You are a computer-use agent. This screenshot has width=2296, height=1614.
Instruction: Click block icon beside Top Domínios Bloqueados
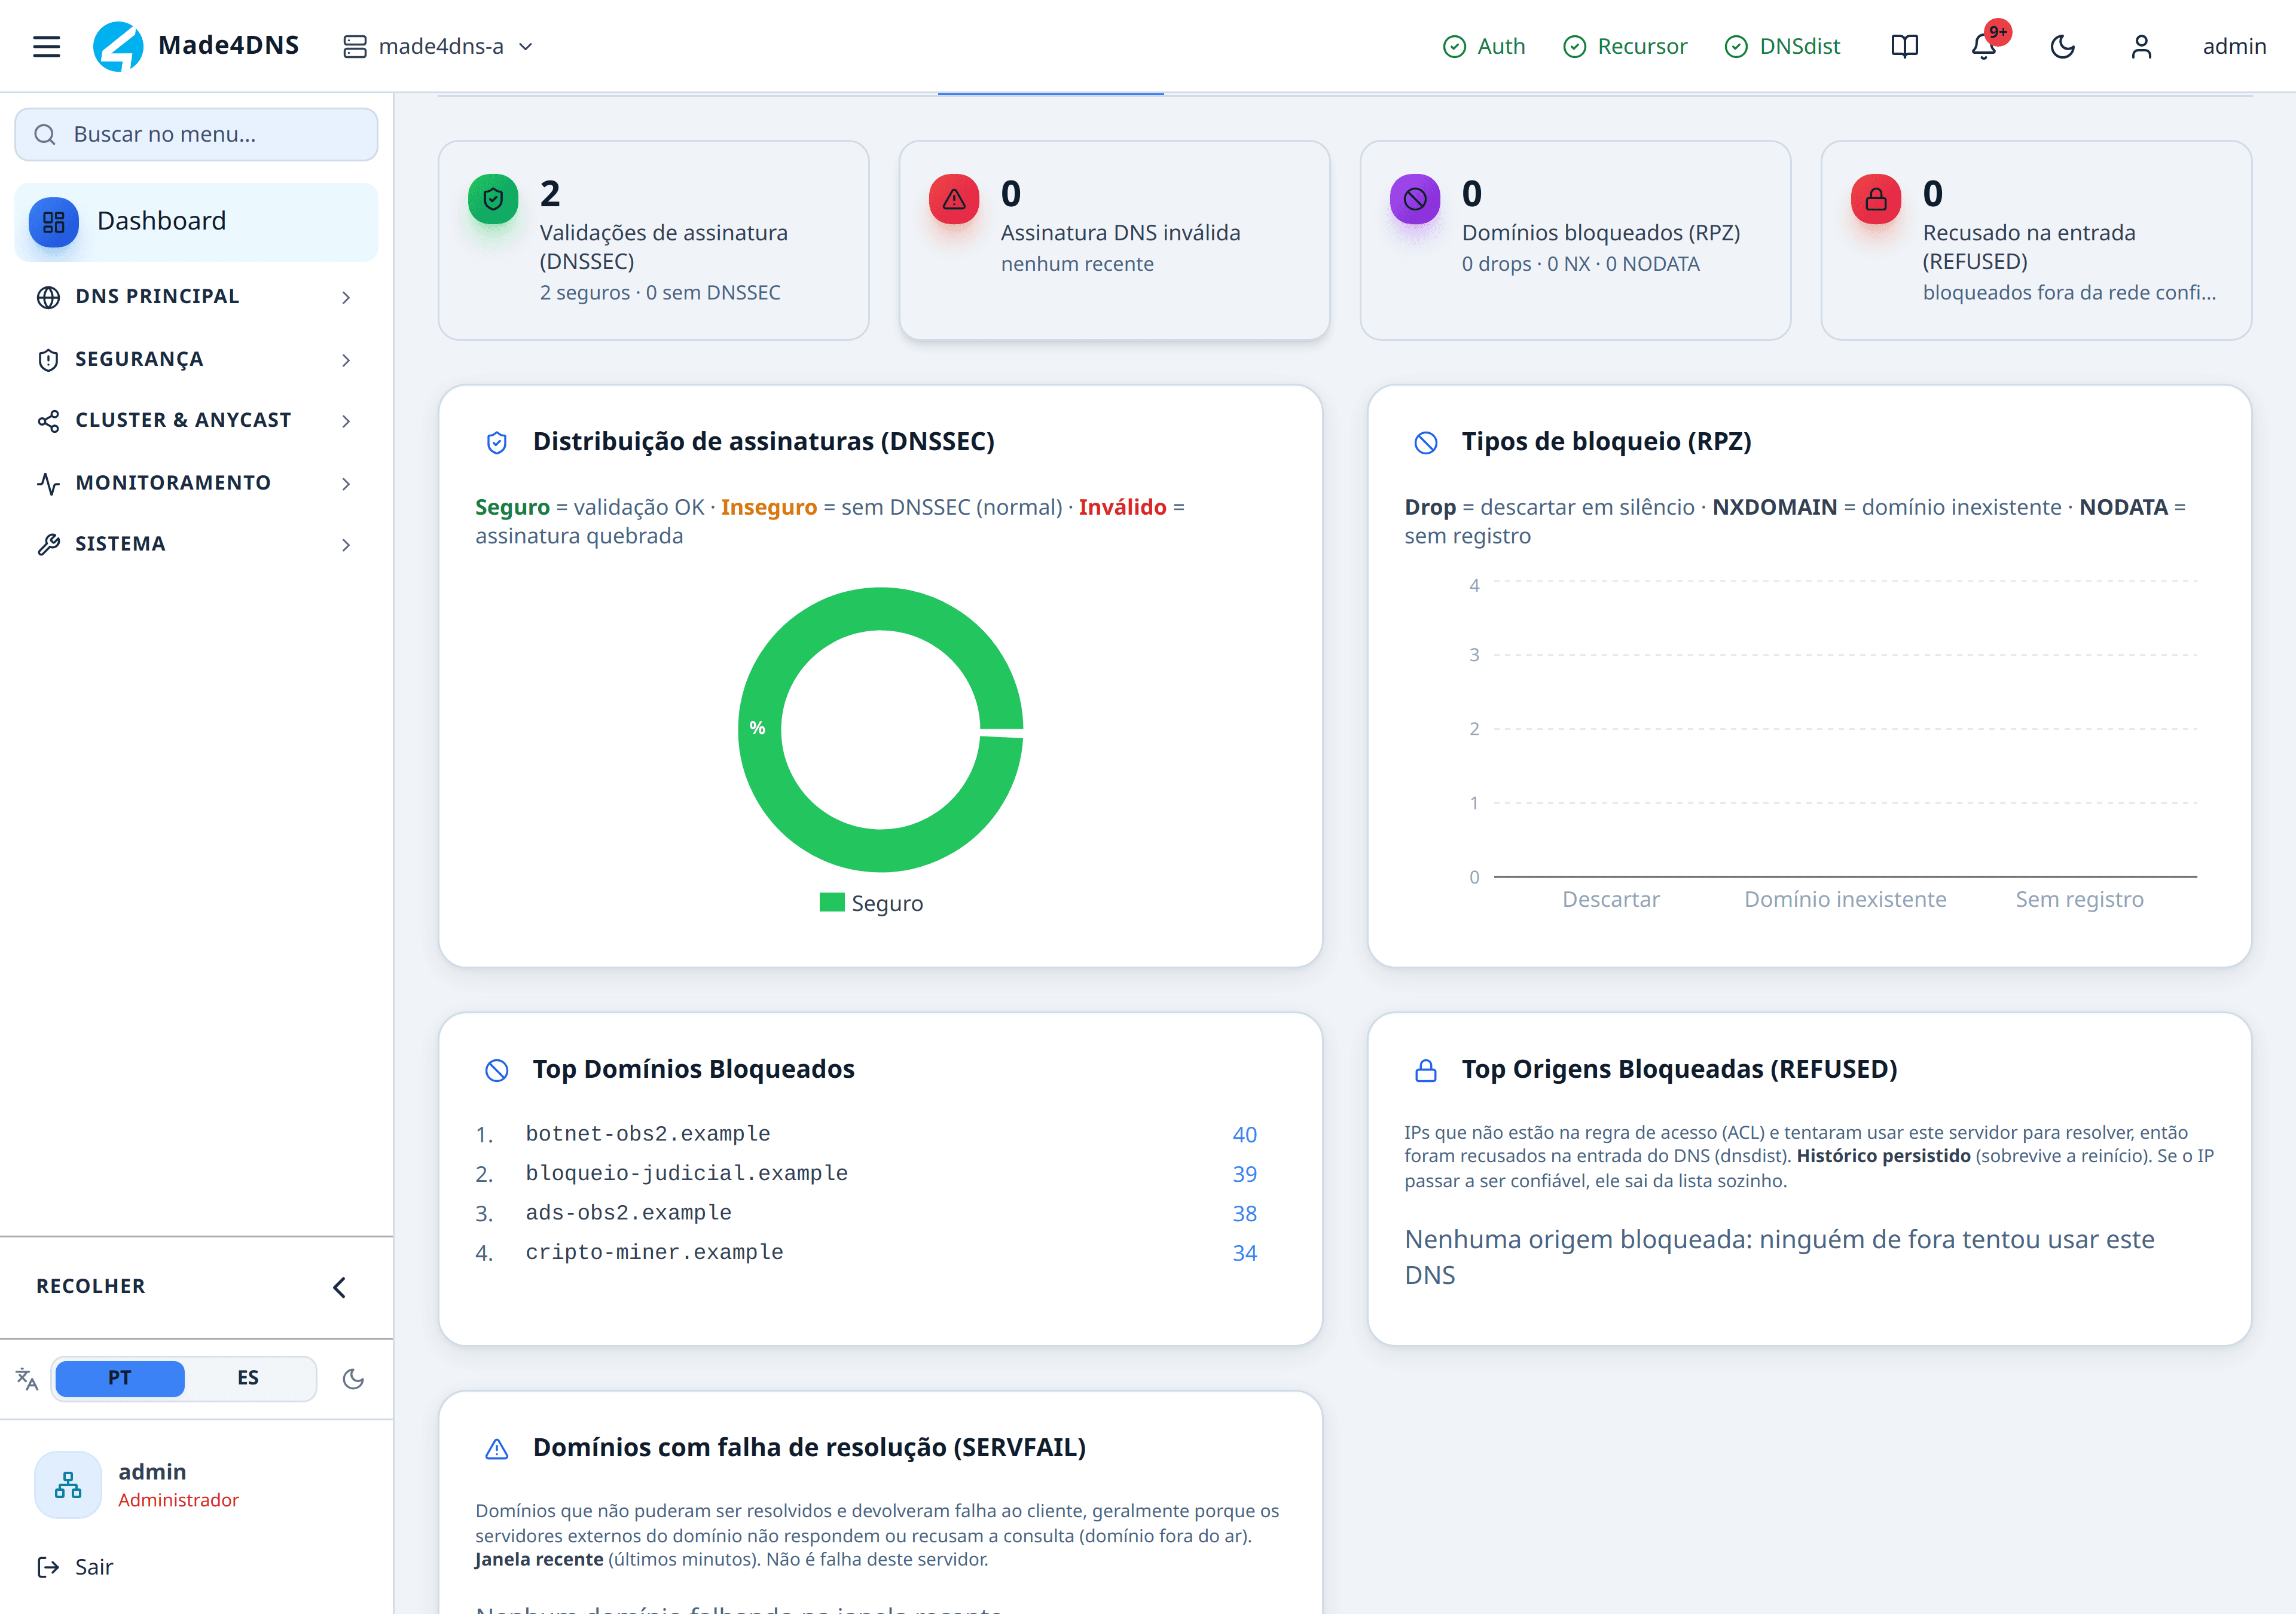[x=497, y=1070]
